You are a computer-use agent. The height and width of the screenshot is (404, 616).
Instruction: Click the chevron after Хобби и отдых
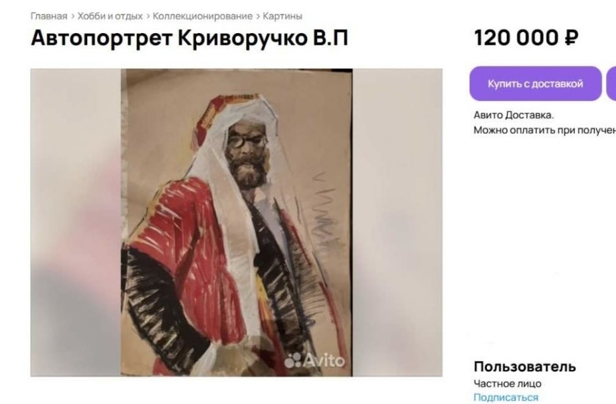tap(148, 17)
